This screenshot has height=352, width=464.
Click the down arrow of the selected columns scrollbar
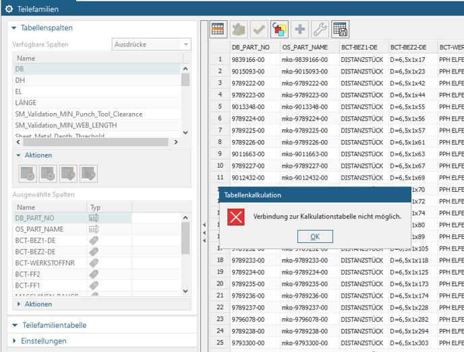point(185,291)
